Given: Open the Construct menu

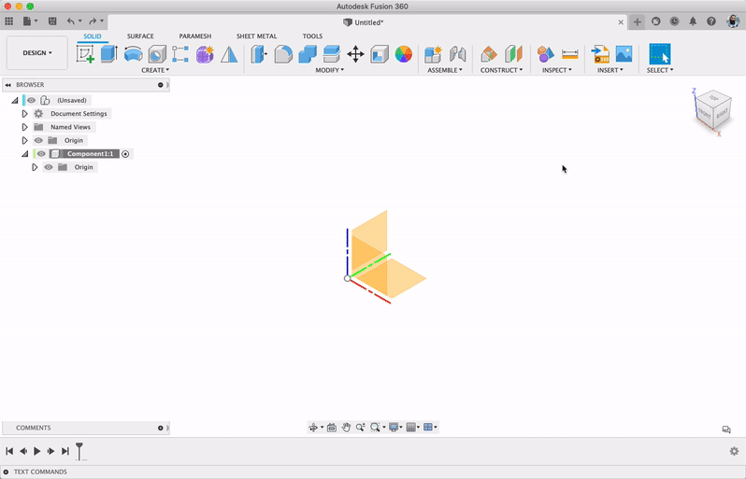Looking at the screenshot, I should [501, 70].
